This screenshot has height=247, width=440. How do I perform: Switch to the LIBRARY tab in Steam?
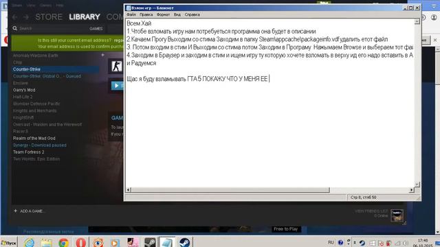pyautogui.click(x=85, y=17)
